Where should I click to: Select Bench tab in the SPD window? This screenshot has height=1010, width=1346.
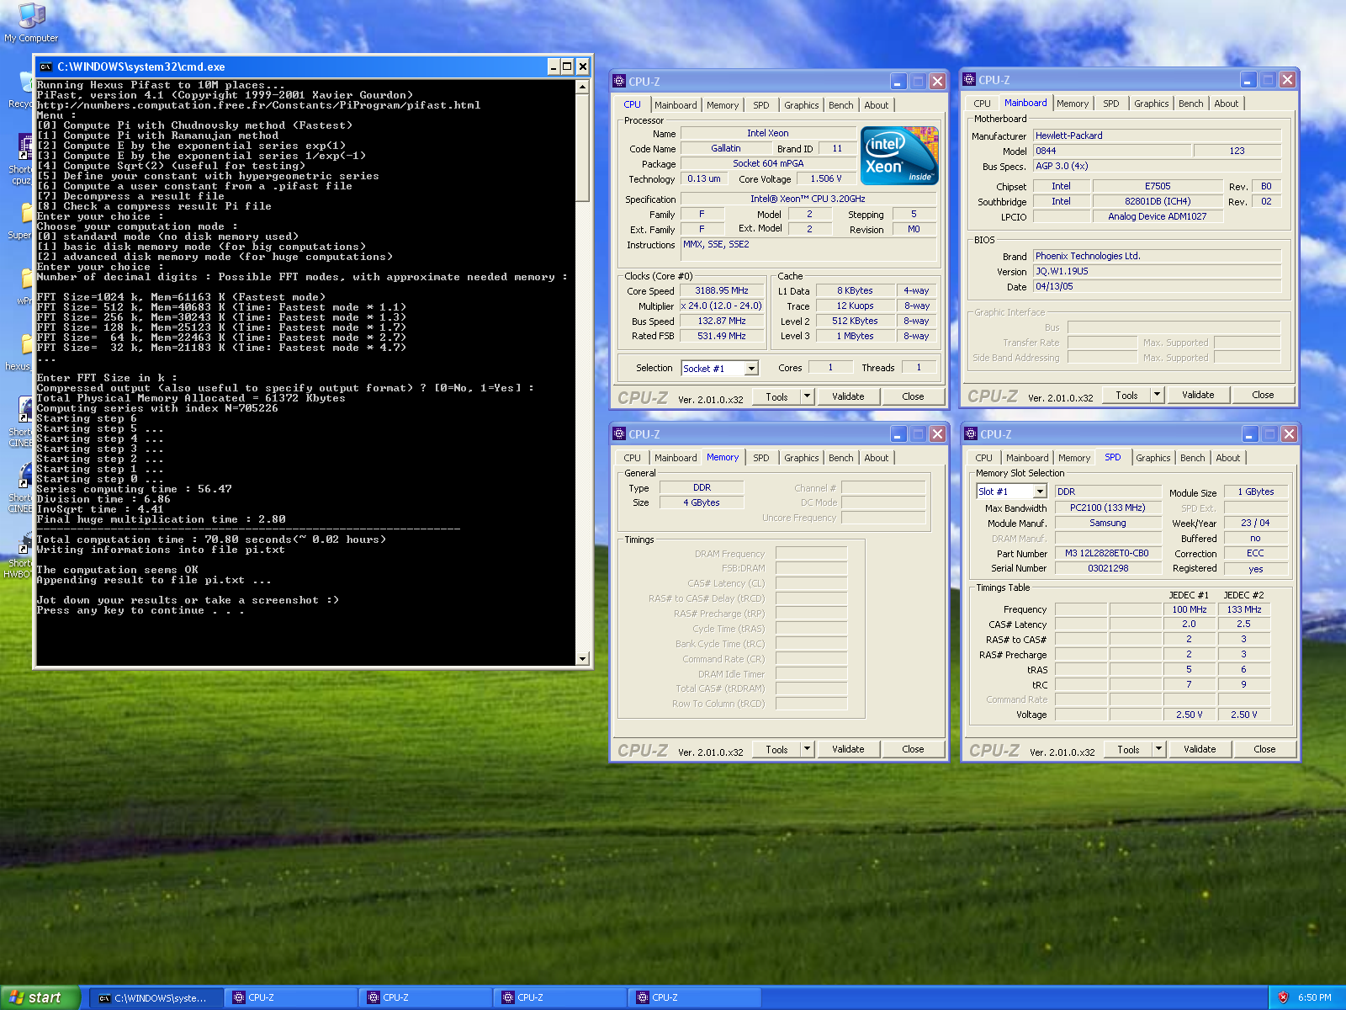[x=1192, y=458]
